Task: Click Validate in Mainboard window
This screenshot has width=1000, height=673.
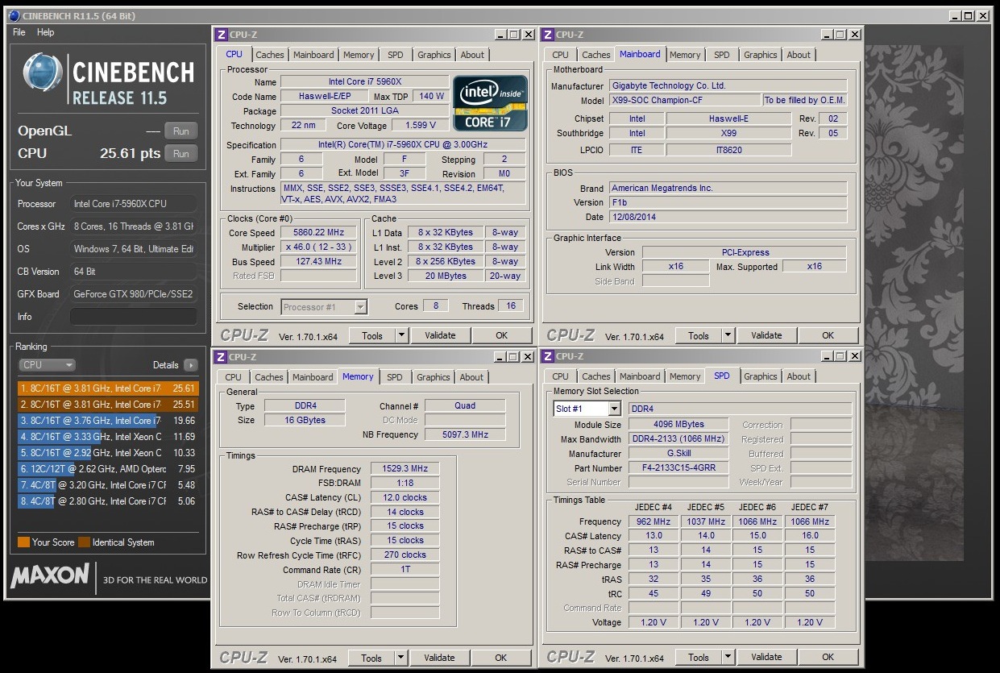Action: (766, 335)
